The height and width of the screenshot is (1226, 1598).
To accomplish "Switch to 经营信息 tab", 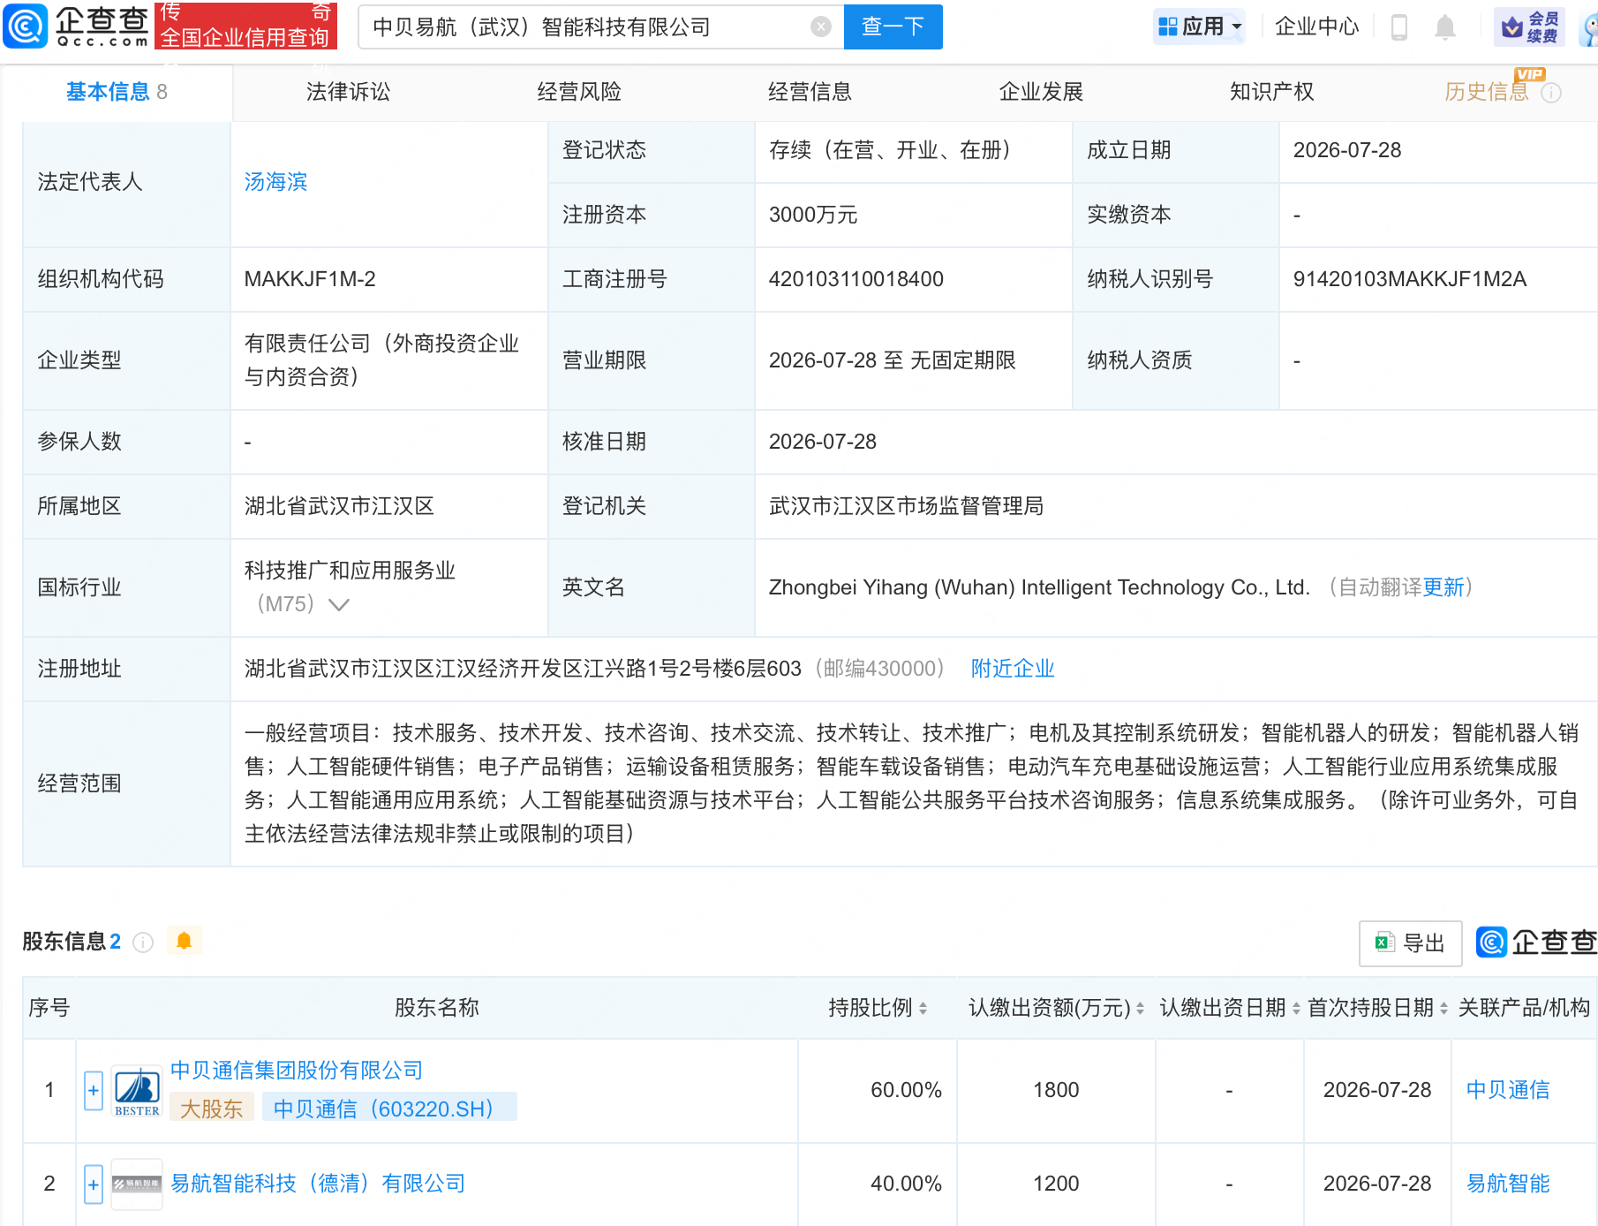I will click(810, 92).
